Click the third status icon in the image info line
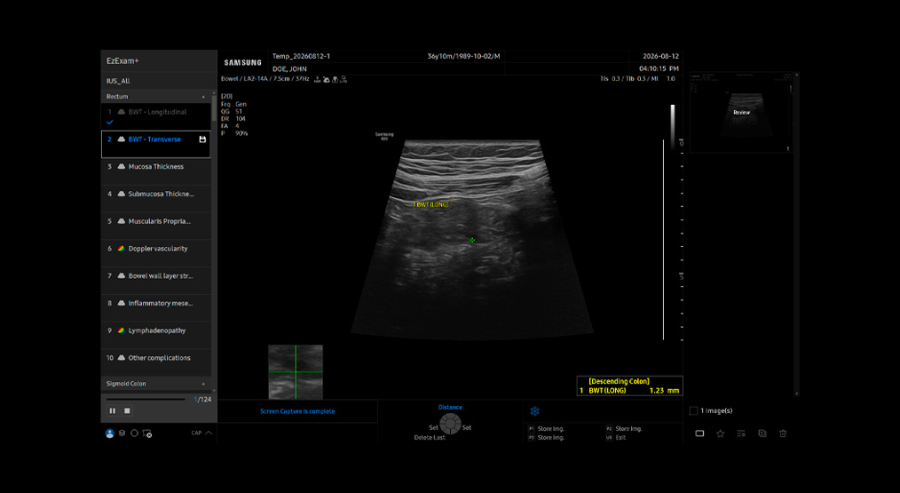Screen dimensions: 900x493 point(336,79)
